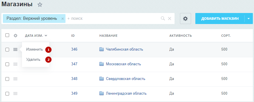Open list settings gear button
Viewport: 254px width, 102px height.
point(185,19)
